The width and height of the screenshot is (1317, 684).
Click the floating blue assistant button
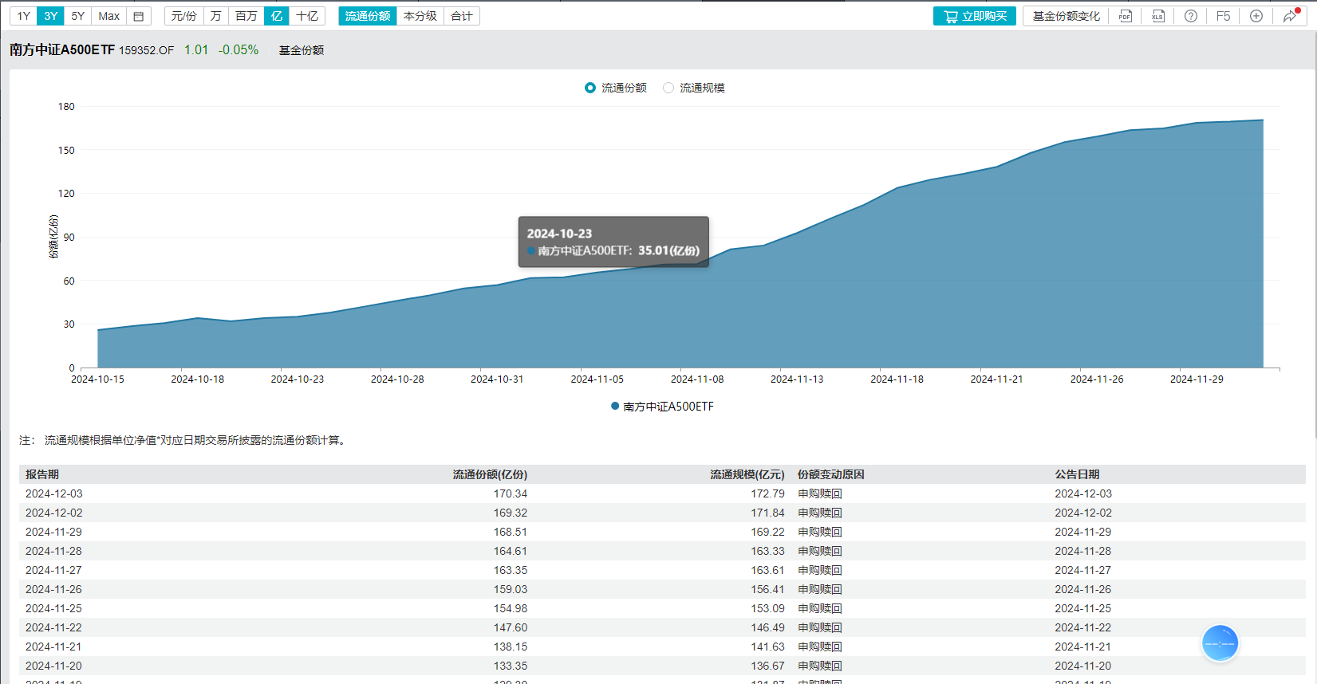[x=1220, y=643]
